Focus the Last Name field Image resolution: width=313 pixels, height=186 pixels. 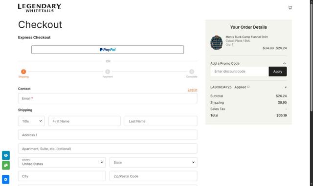point(161,121)
